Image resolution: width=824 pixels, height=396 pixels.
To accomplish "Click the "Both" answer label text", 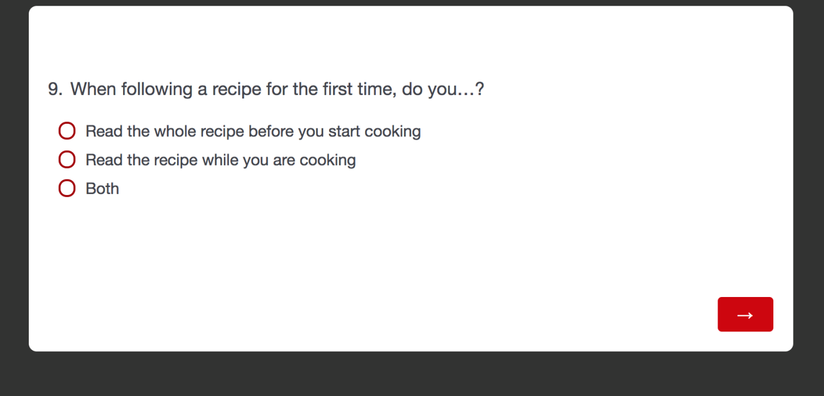I will (x=102, y=188).
